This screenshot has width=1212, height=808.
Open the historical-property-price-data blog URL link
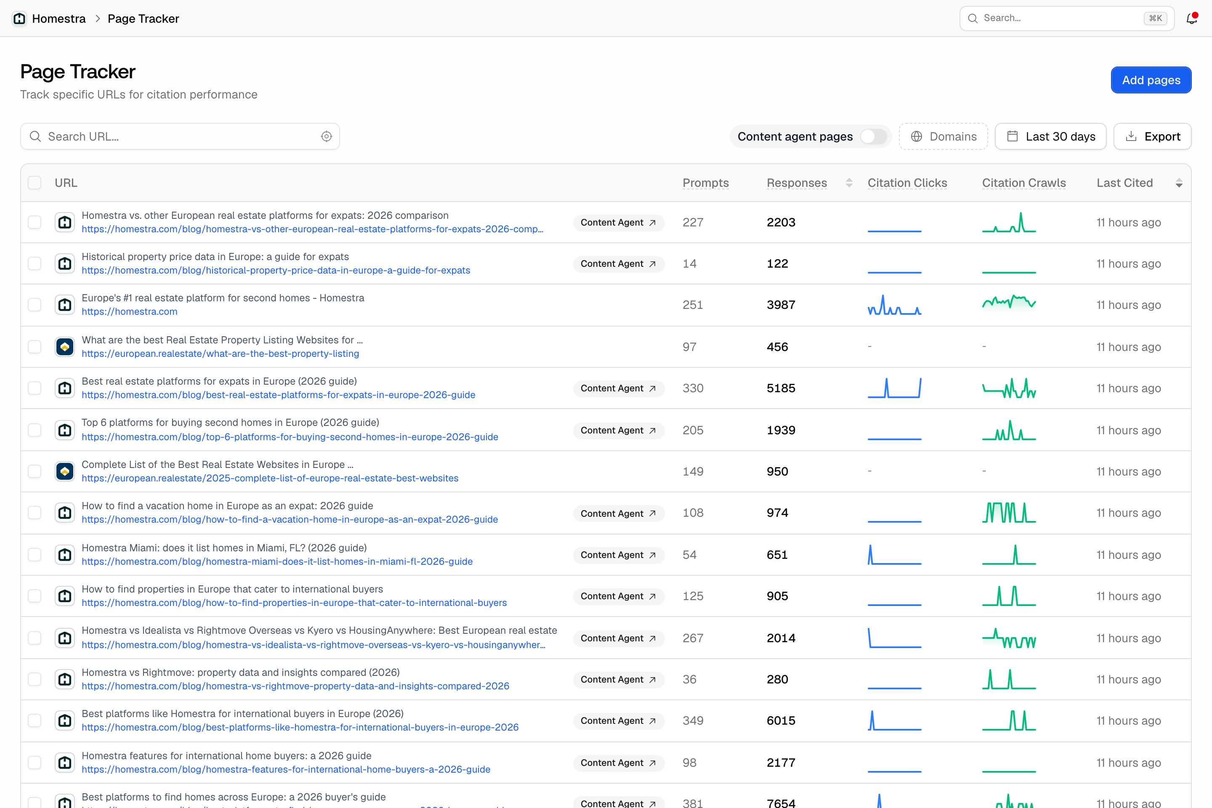[x=276, y=271]
